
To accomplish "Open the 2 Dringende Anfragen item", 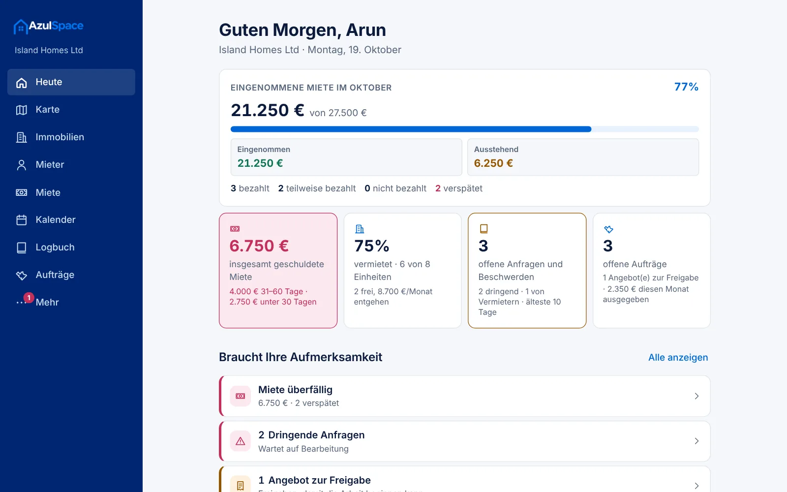I will (x=465, y=441).
